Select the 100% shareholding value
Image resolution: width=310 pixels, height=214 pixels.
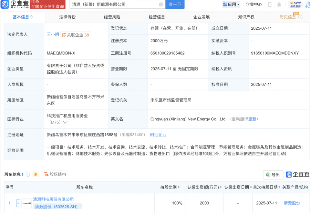(177, 203)
